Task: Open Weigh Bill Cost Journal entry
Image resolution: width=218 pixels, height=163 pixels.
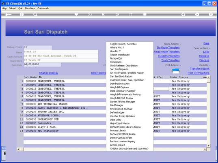Action: click(121, 98)
